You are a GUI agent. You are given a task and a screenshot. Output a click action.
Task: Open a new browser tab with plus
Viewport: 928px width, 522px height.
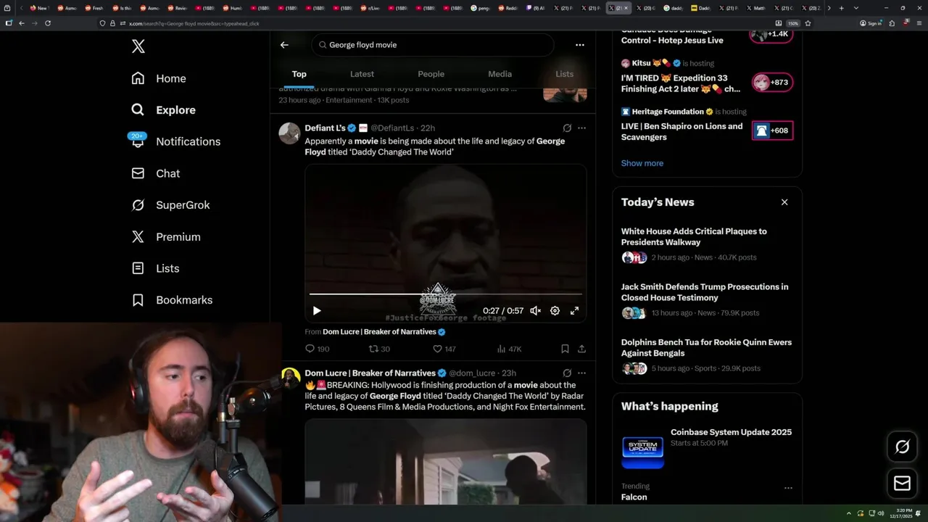841,8
